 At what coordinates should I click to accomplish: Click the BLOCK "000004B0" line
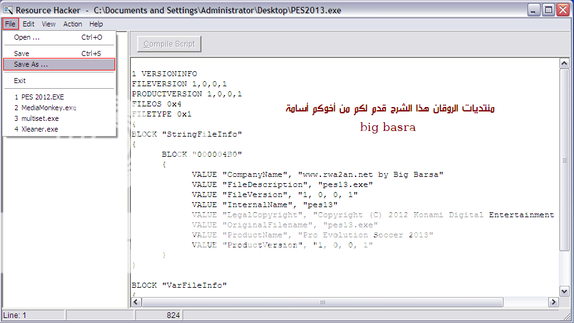[201, 154]
